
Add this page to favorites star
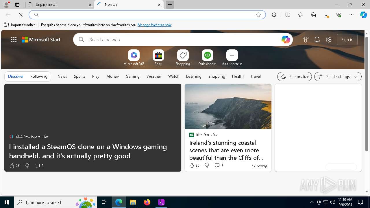tap(258, 15)
